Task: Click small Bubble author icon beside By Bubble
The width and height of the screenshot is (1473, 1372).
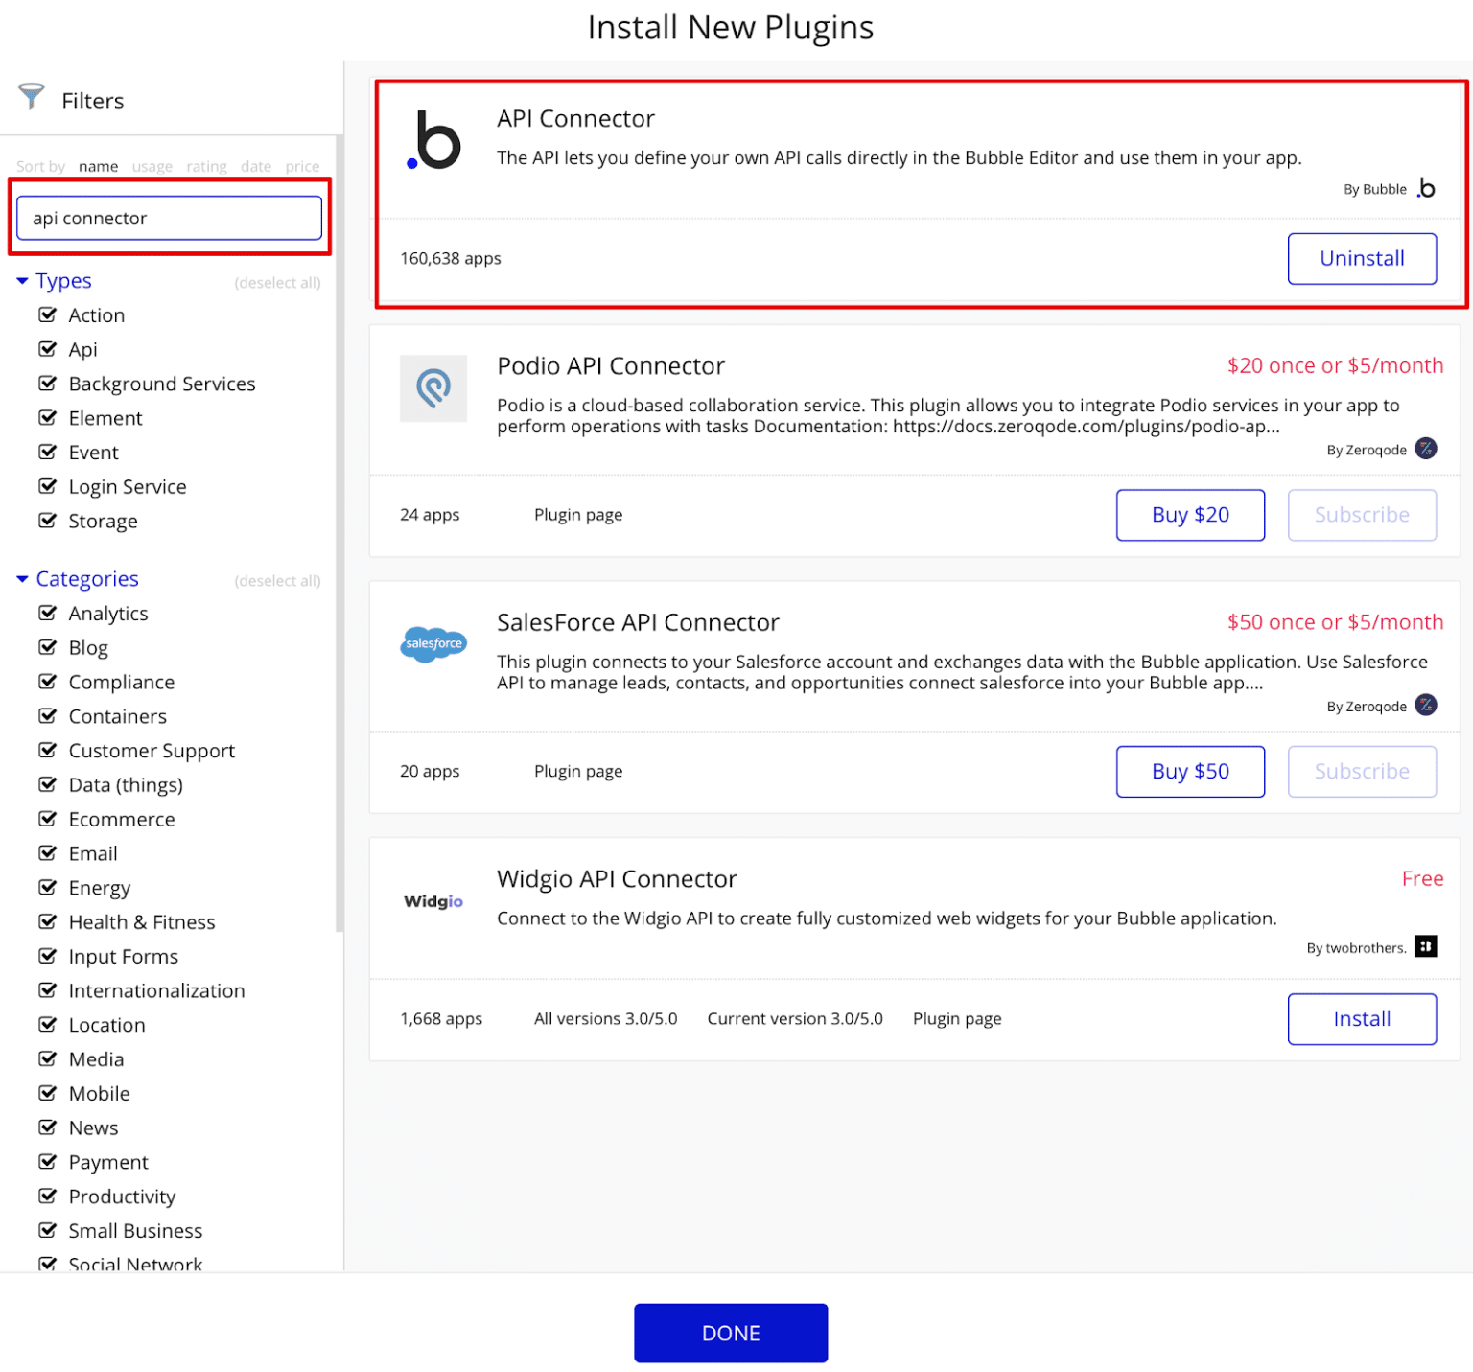Action: coord(1426,189)
